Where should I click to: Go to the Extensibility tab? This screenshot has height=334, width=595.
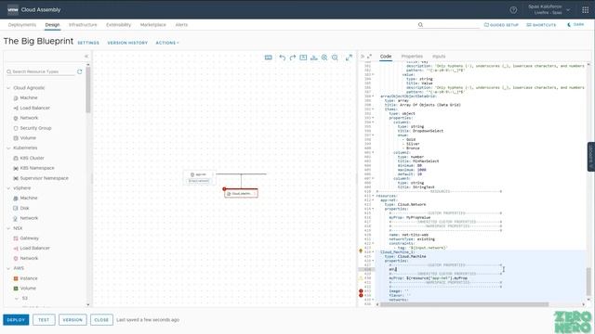coord(118,25)
